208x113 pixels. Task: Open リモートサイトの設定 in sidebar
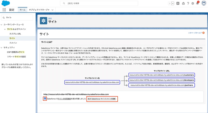coord(16,57)
